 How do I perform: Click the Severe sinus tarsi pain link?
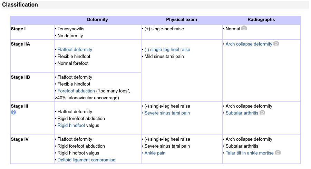[x=167, y=113]
